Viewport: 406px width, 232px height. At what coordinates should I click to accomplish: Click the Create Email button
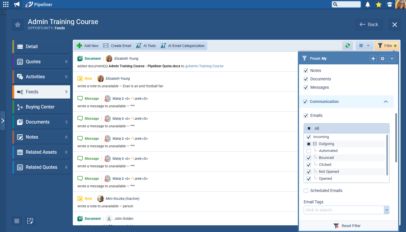click(117, 46)
